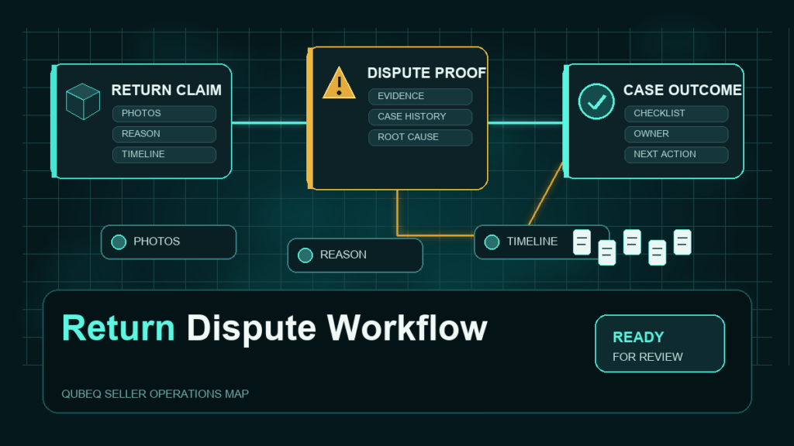This screenshot has height=446, width=794.
Task: Click the checkmark circle icon in Case Outcome
Action: click(x=596, y=101)
